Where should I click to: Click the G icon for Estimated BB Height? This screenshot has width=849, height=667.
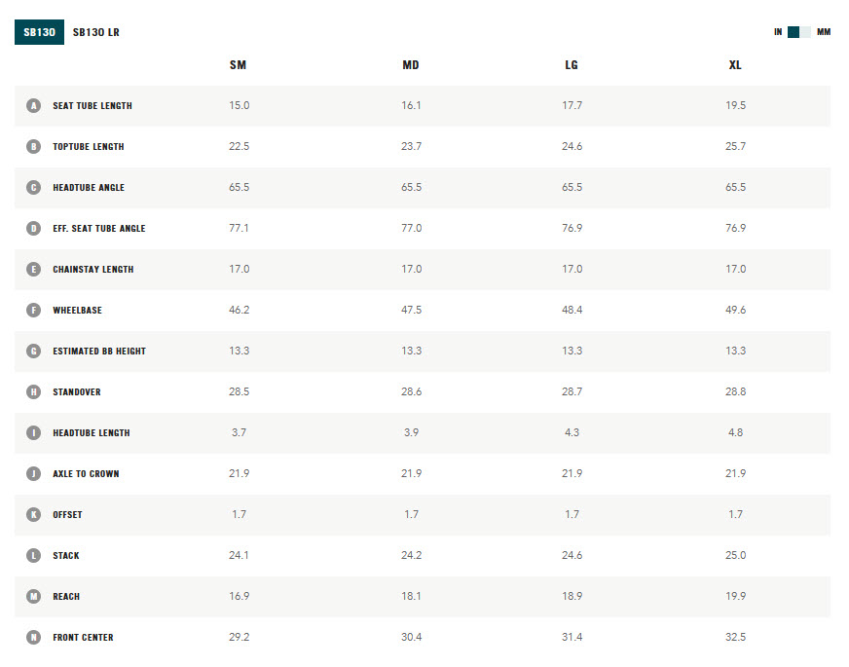tap(33, 351)
